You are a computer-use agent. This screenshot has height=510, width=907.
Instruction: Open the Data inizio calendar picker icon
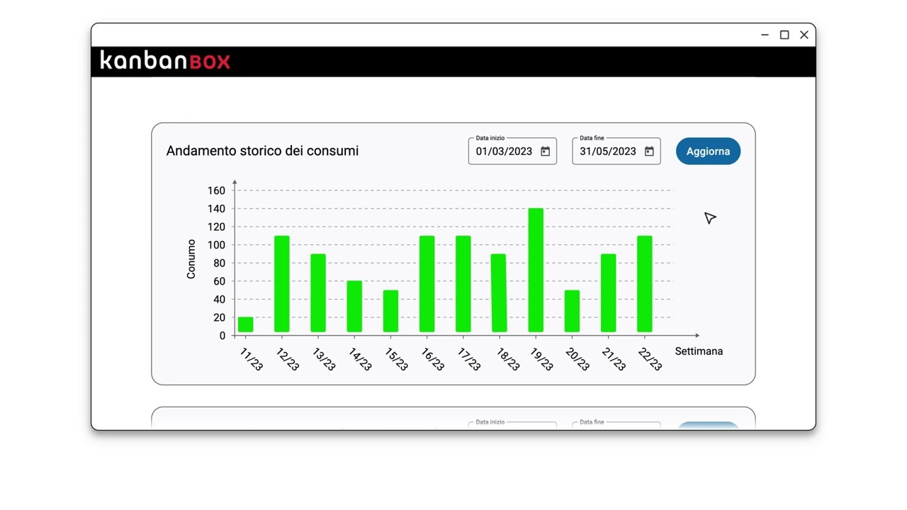(545, 152)
